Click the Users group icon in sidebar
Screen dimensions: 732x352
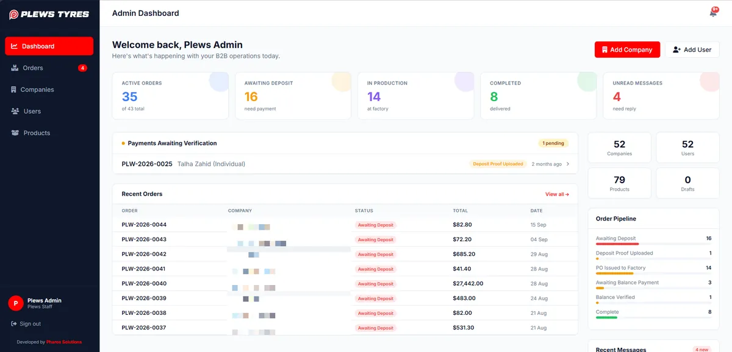point(15,111)
